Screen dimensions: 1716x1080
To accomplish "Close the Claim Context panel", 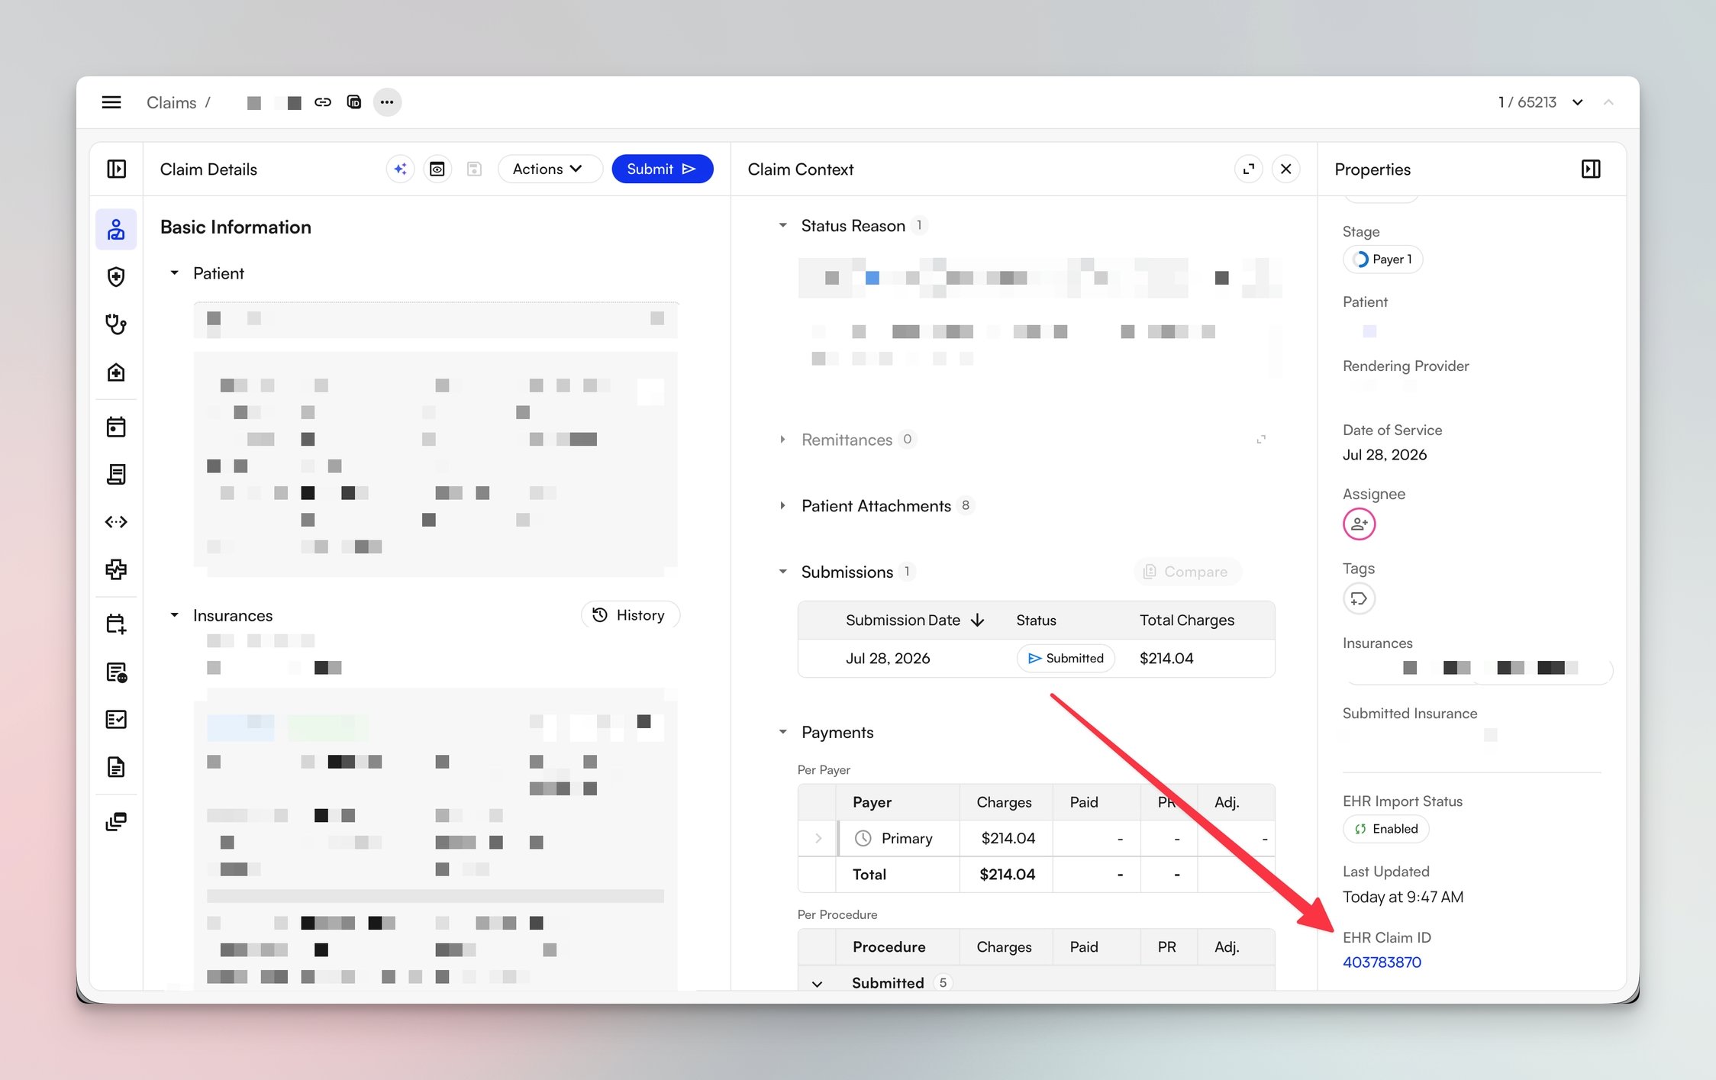I will pos(1286,169).
